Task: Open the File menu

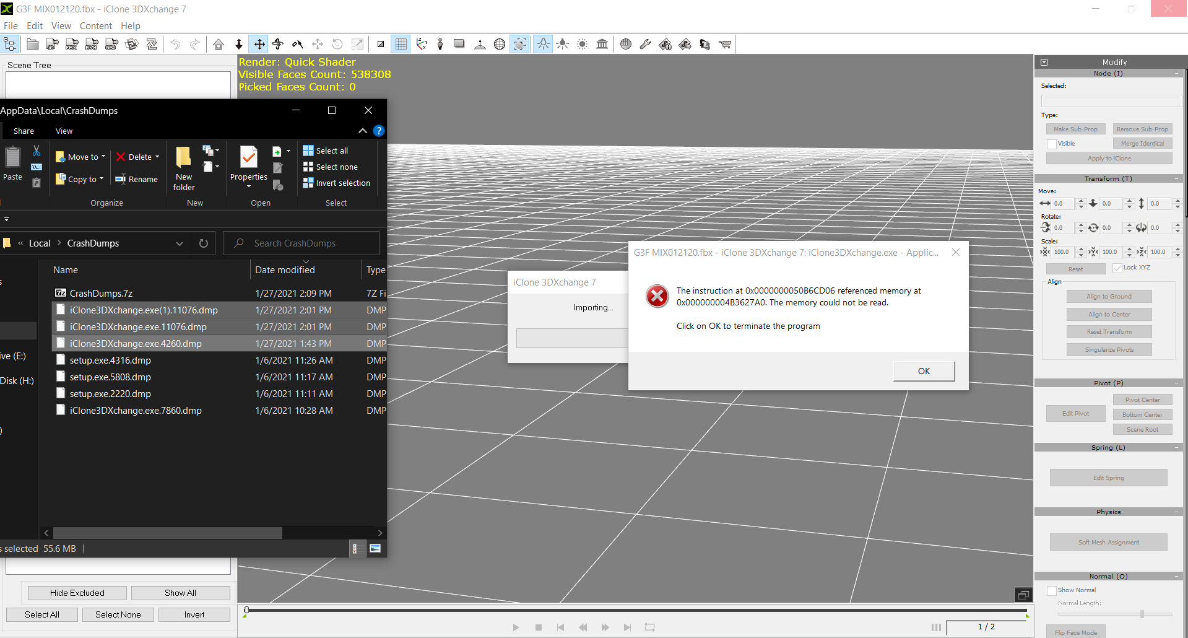Action: click(11, 26)
